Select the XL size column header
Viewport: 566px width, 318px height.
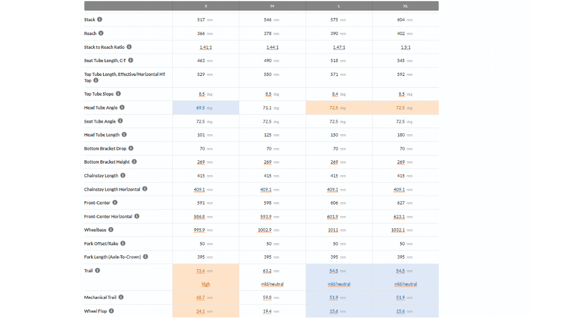(x=406, y=6)
